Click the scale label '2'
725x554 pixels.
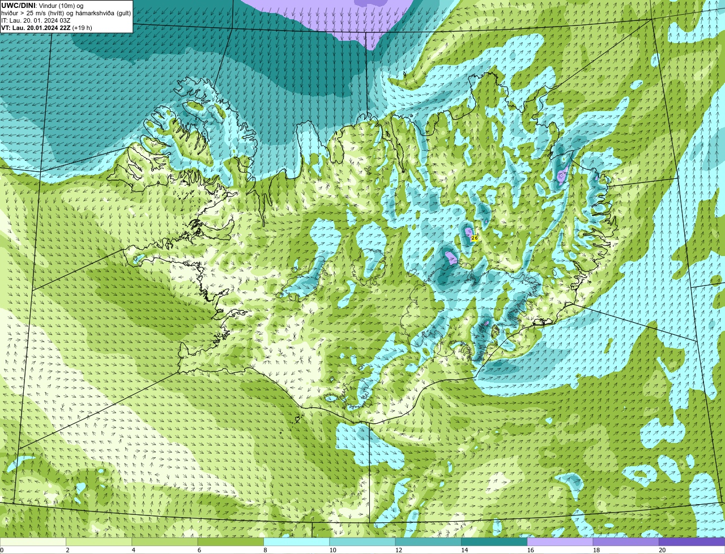(x=67, y=550)
